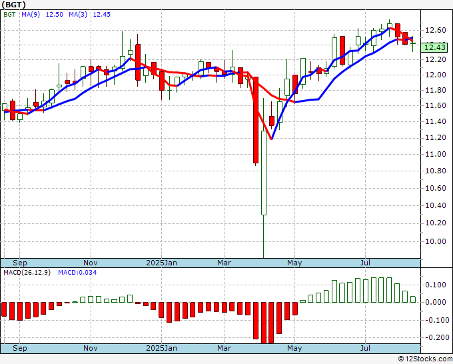
Task: Select the green BGT legend label
Action: (9, 15)
